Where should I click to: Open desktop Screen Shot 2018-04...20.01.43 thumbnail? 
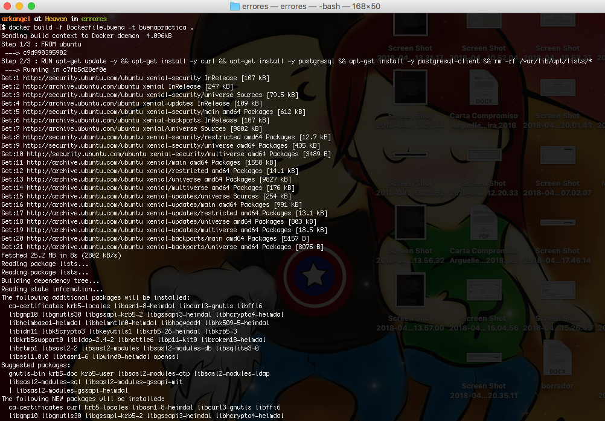tap(557, 87)
